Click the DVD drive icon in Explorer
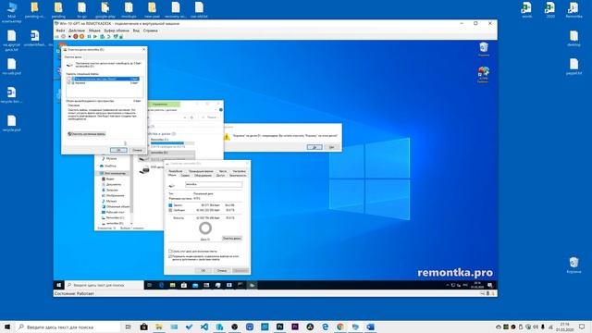 pyautogui.click(x=144, y=170)
